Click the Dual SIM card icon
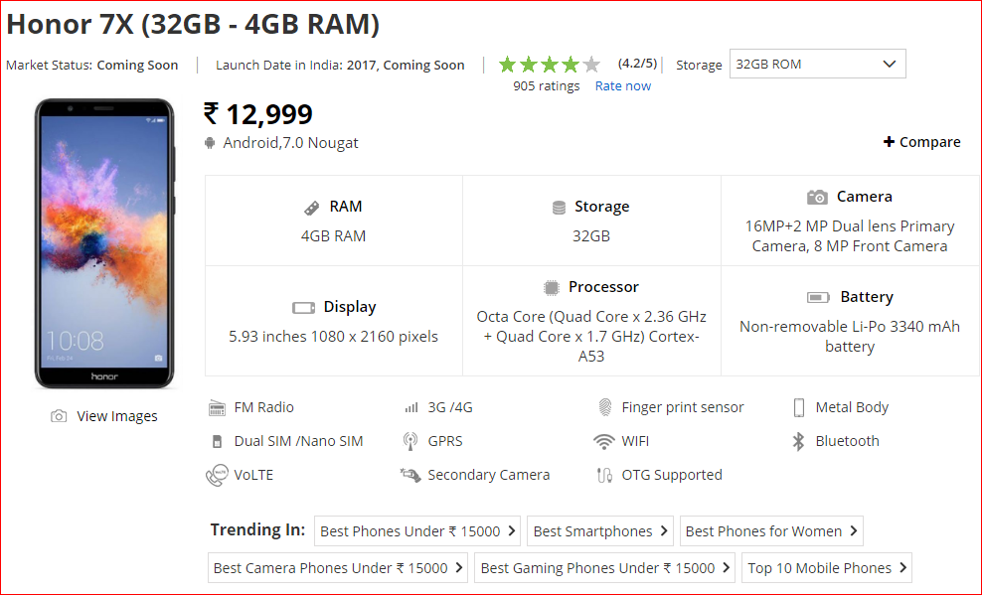The width and height of the screenshot is (982, 595). (217, 442)
